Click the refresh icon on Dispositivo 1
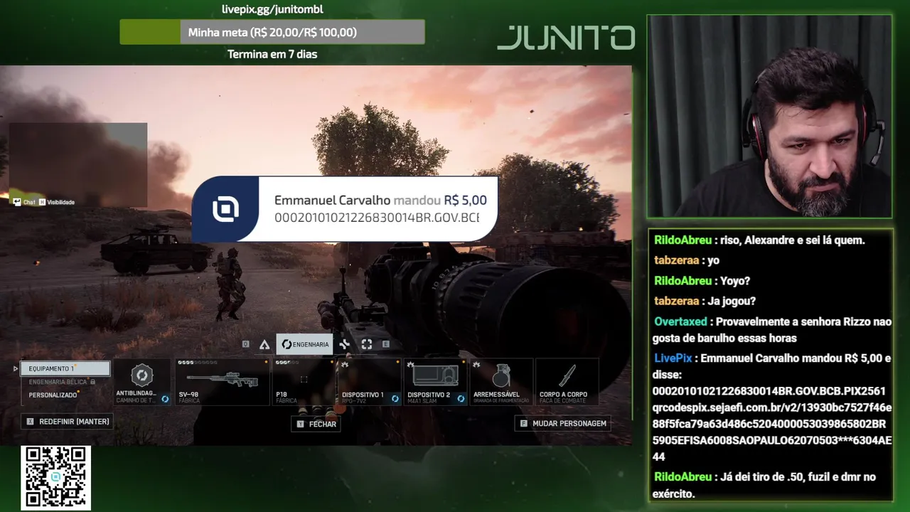Image resolution: width=910 pixels, height=512 pixels. pos(395,399)
